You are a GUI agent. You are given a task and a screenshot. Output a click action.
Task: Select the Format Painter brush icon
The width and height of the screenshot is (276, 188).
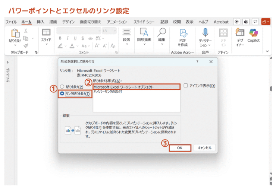pyautogui.click(x=26, y=46)
